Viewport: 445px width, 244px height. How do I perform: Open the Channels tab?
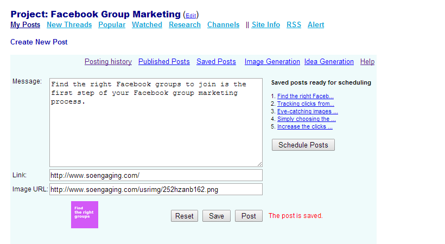(224, 25)
